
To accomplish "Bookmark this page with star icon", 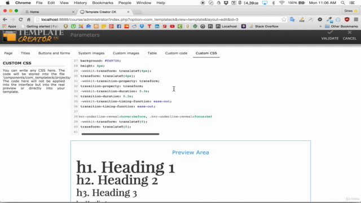I will (284, 20).
